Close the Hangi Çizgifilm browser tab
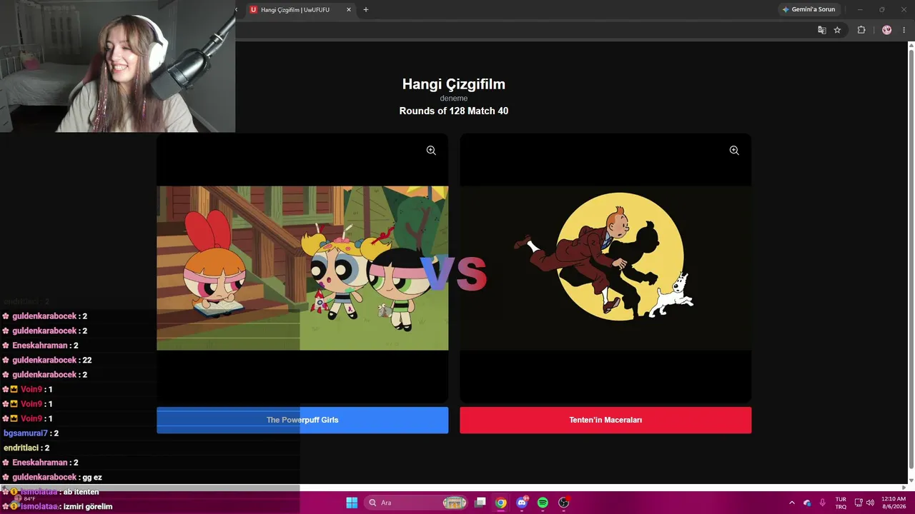 349,10
